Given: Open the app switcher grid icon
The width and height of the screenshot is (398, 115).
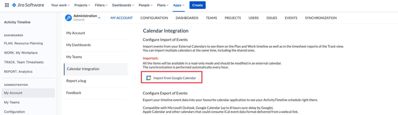Looking at the screenshot, I should pyautogui.click(x=7, y=5).
